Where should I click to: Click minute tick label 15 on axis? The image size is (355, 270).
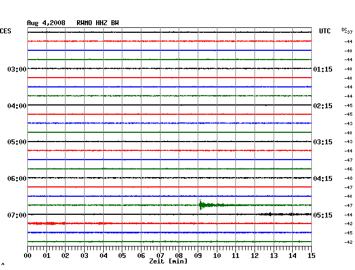click(311, 255)
